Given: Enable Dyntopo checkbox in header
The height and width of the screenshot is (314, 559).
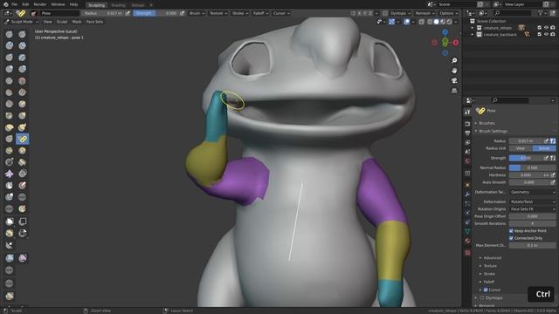Looking at the screenshot, I should click(385, 13).
